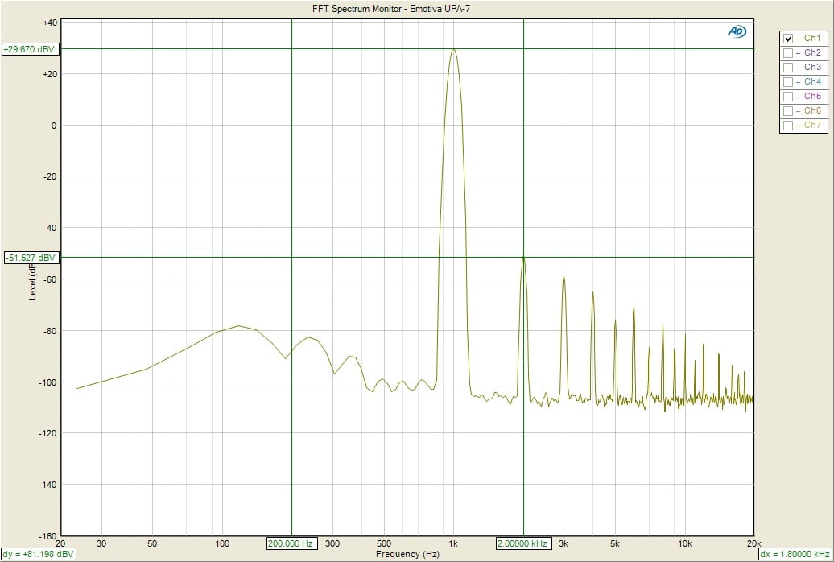The width and height of the screenshot is (834, 562).
Task: Select the -51.527 dBV cursor value box
Action: [x=30, y=258]
